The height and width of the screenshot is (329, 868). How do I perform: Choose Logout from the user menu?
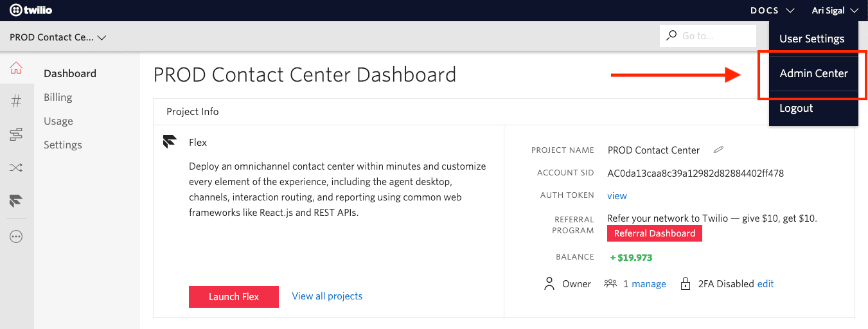(x=796, y=108)
